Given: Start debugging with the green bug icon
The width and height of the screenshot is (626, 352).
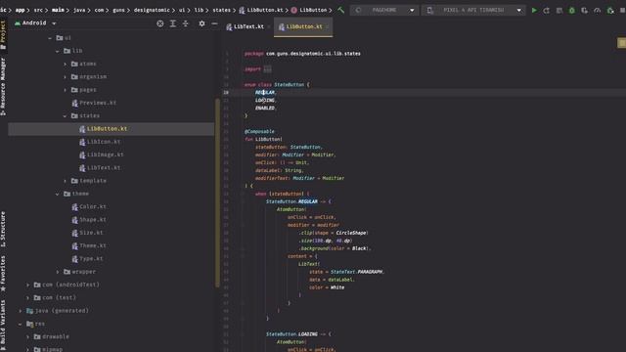Looking at the screenshot, I should tap(571, 11).
